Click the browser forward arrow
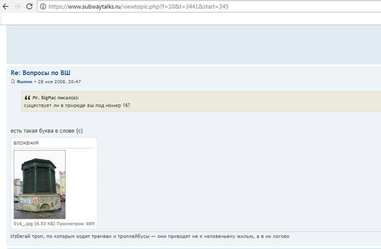The image size is (381, 249). coord(17,7)
